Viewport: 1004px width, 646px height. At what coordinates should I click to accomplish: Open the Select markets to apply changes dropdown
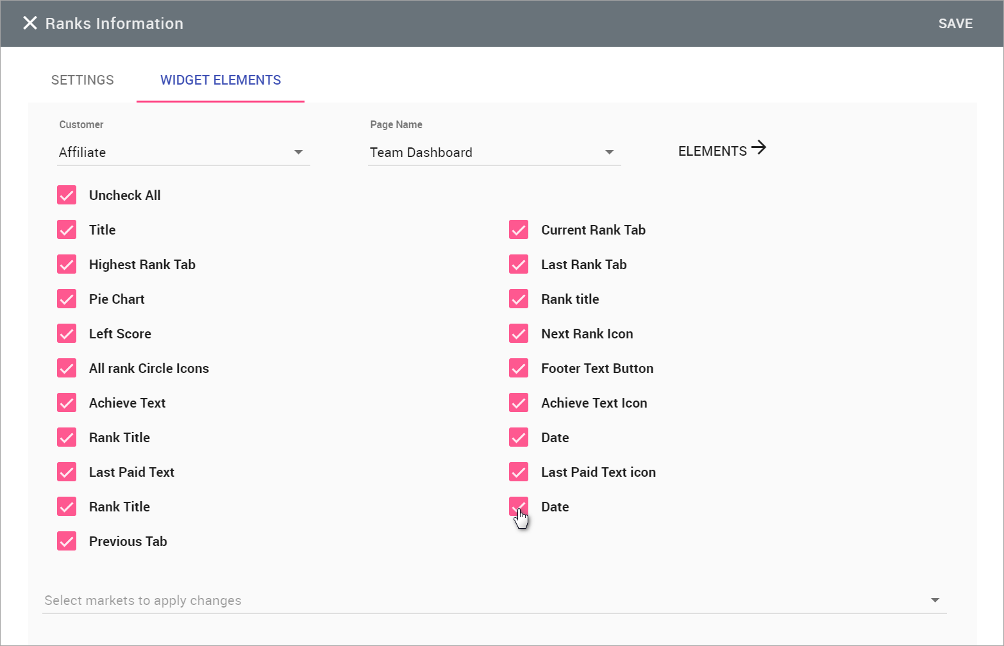pos(494,600)
